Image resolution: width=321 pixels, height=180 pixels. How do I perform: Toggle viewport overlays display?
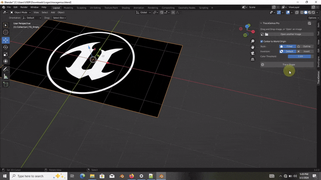click(288, 12)
